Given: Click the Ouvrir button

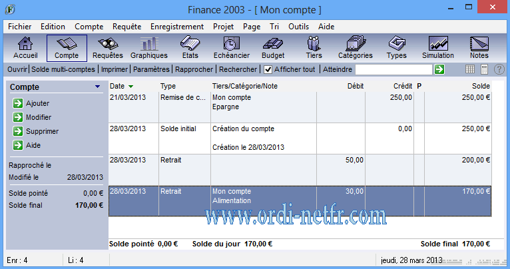Looking at the screenshot, I should pos(17,69).
